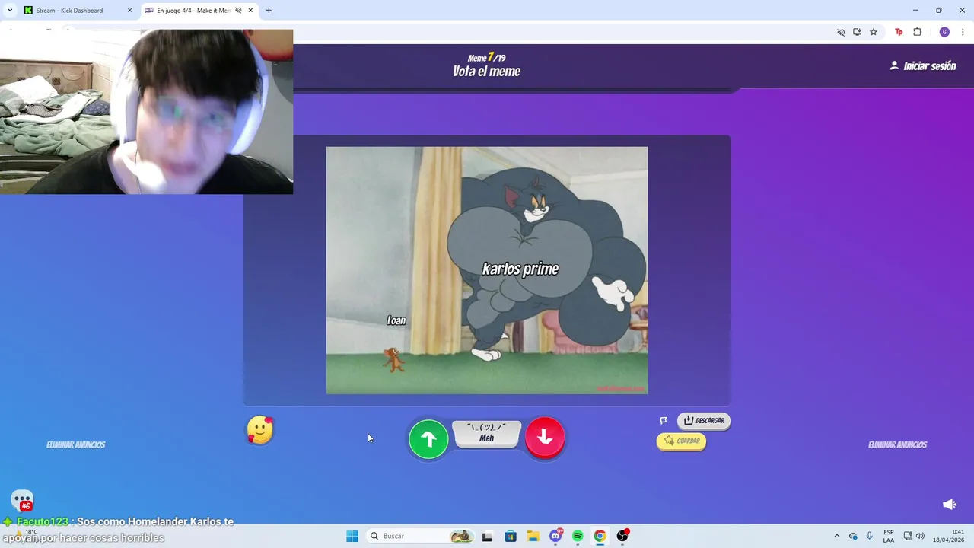Viewport: 974px width, 548px height.
Task: Vote Meh on the meme
Action: coord(487,434)
